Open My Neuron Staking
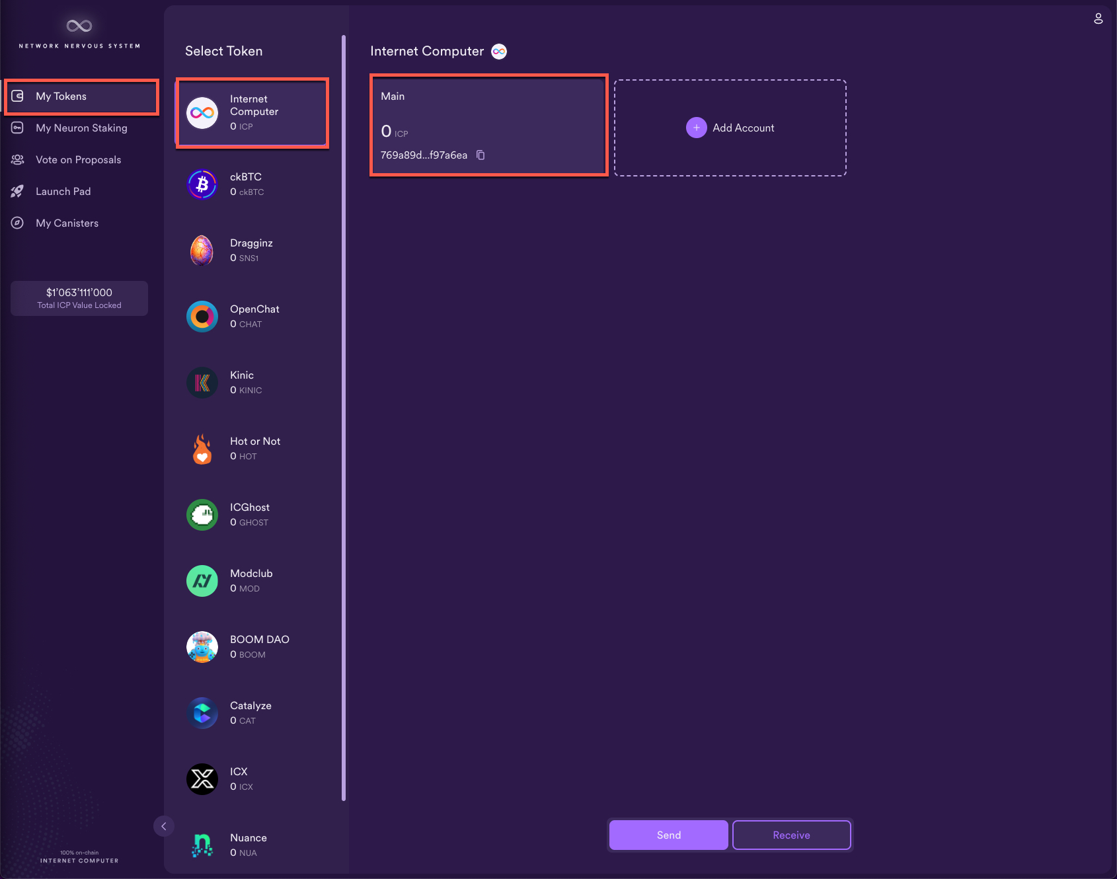The height and width of the screenshot is (879, 1117). tap(81, 128)
